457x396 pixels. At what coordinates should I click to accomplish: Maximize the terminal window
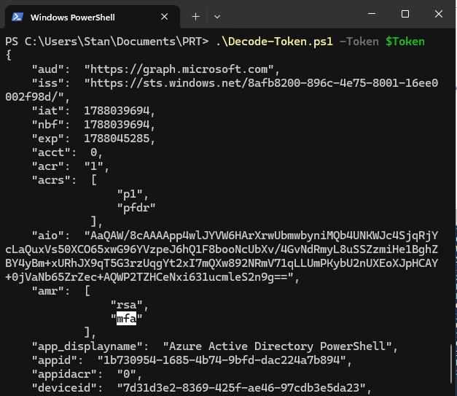coord(405,14)
